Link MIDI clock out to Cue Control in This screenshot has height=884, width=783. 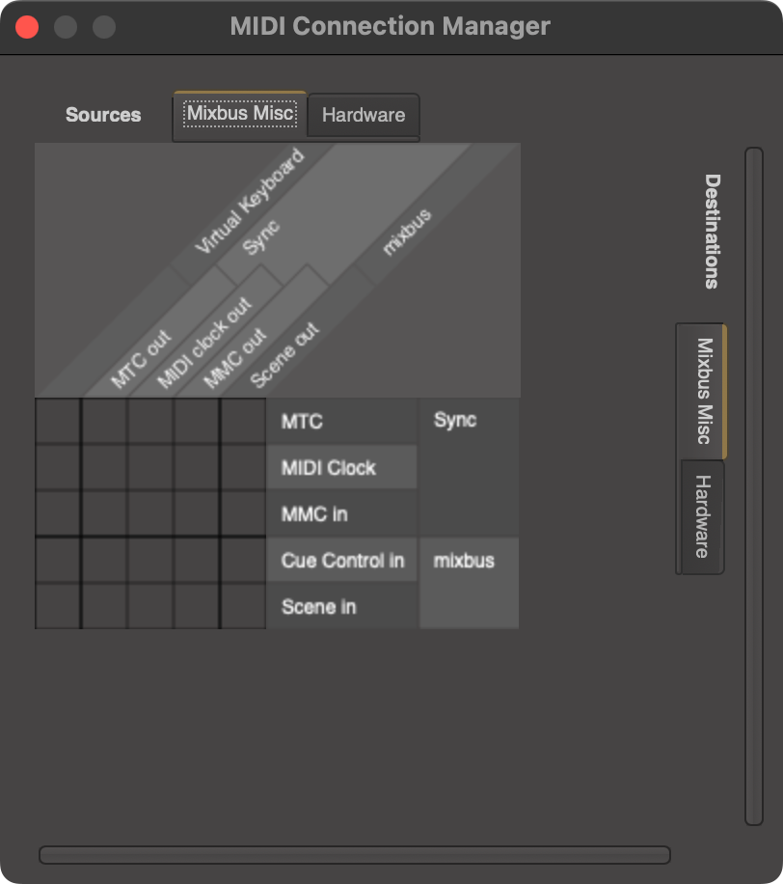pyautogui.click(x=150, y=561)
